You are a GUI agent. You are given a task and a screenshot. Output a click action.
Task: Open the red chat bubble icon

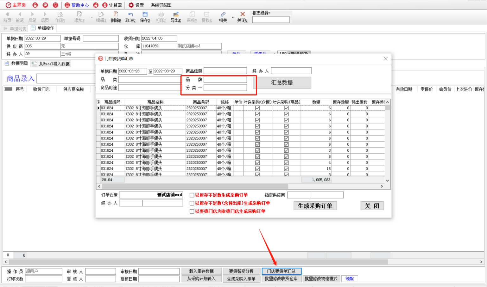(x=45, y=5)
